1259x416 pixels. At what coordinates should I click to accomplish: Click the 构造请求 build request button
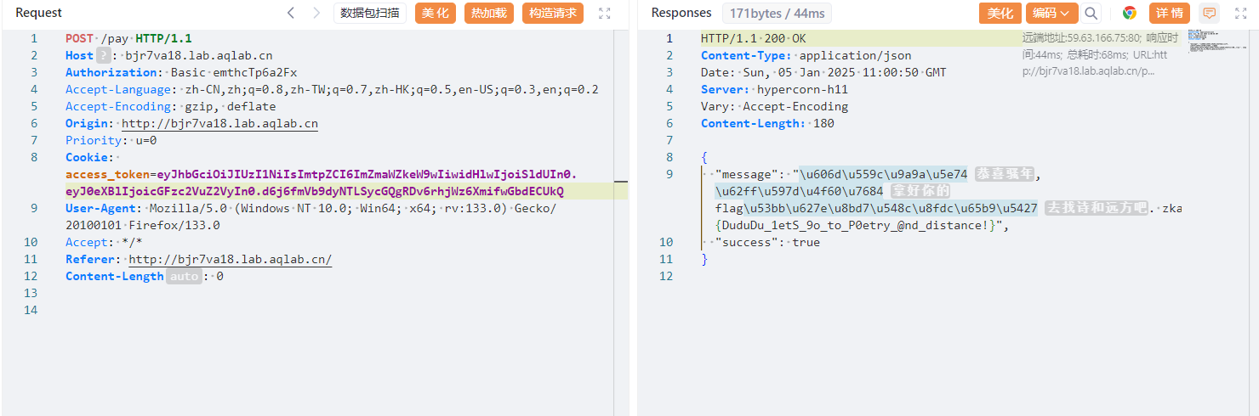click(553, 13)
